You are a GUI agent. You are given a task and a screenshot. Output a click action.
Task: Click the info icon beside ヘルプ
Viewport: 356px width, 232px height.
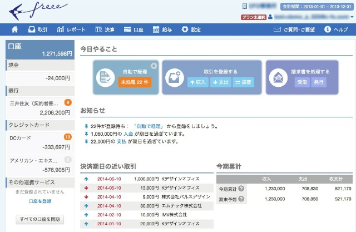[328, 29]
